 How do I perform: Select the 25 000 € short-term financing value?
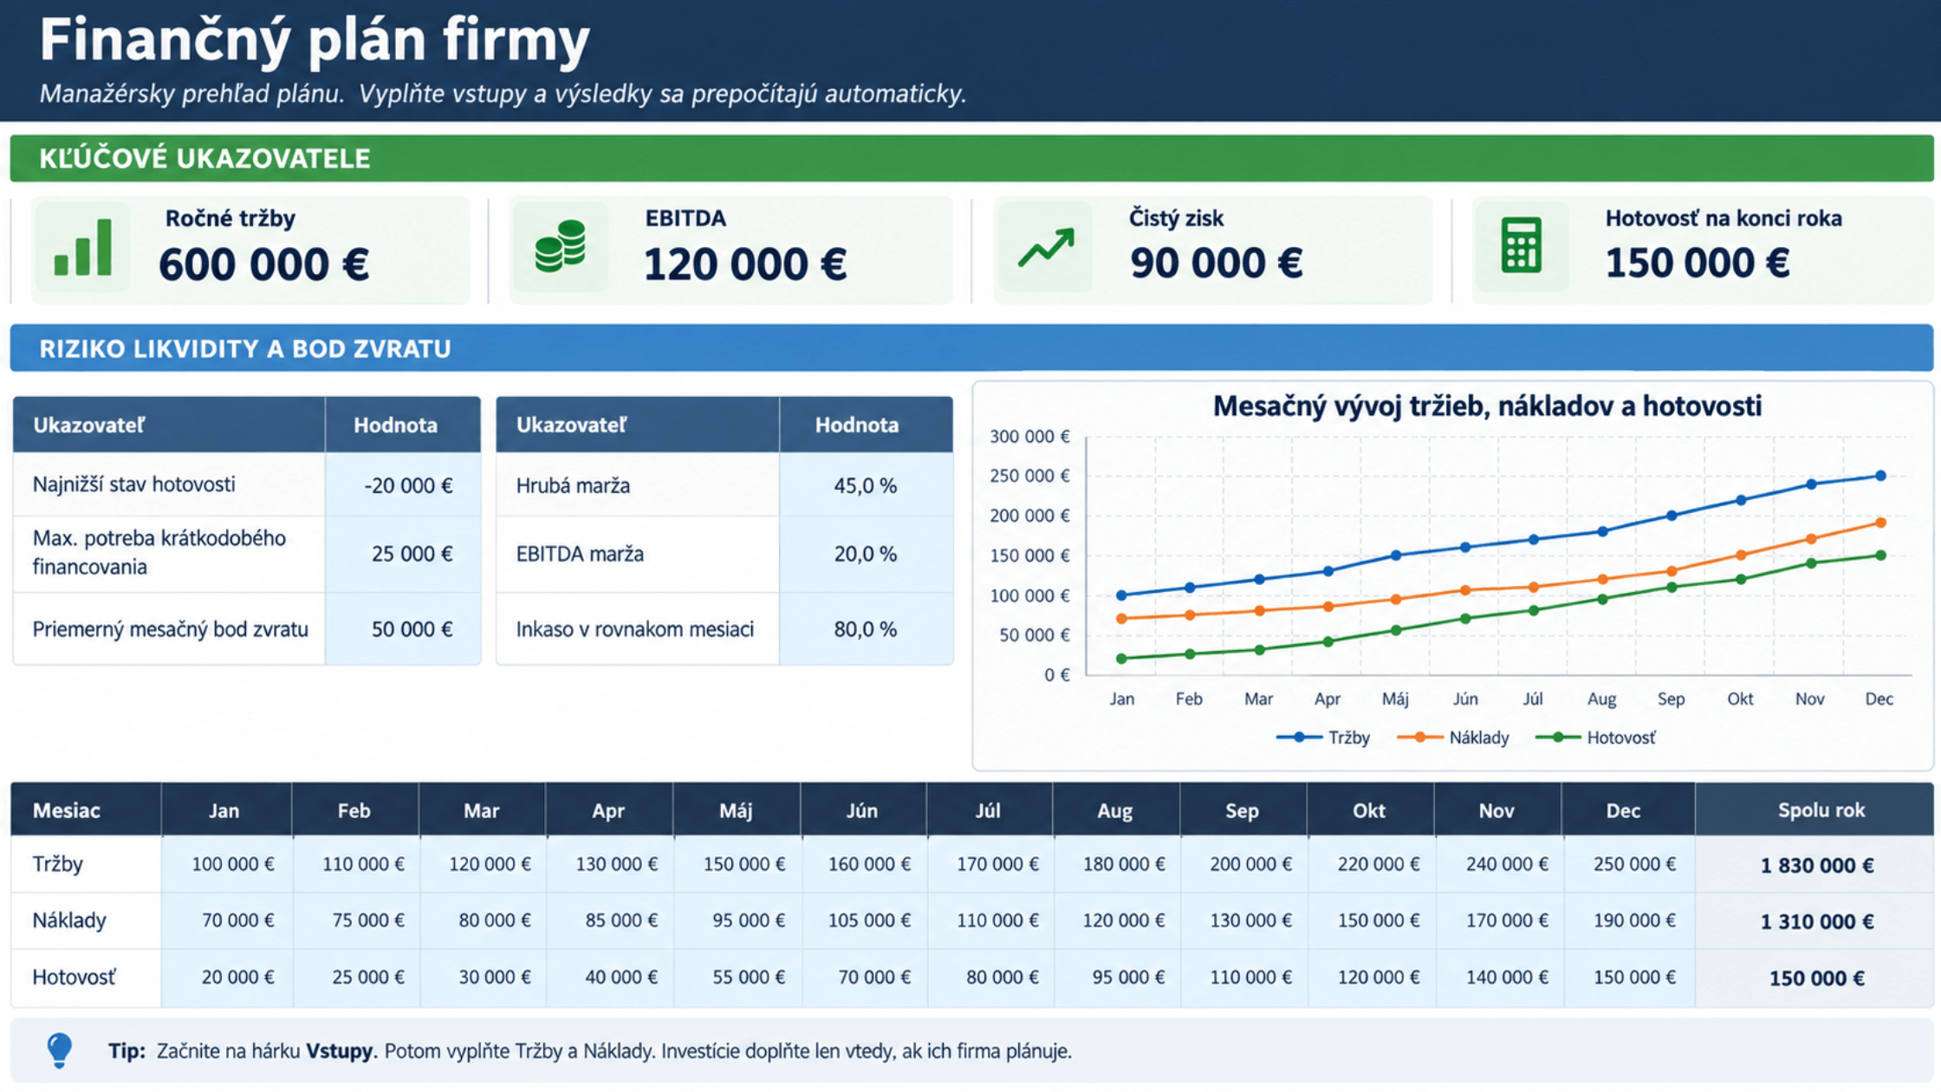point(412,554)
